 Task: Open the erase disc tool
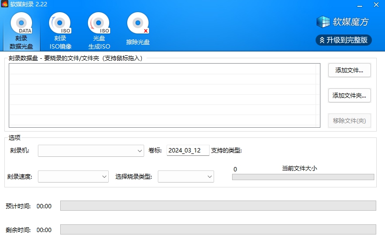click(x=138, y=29)
